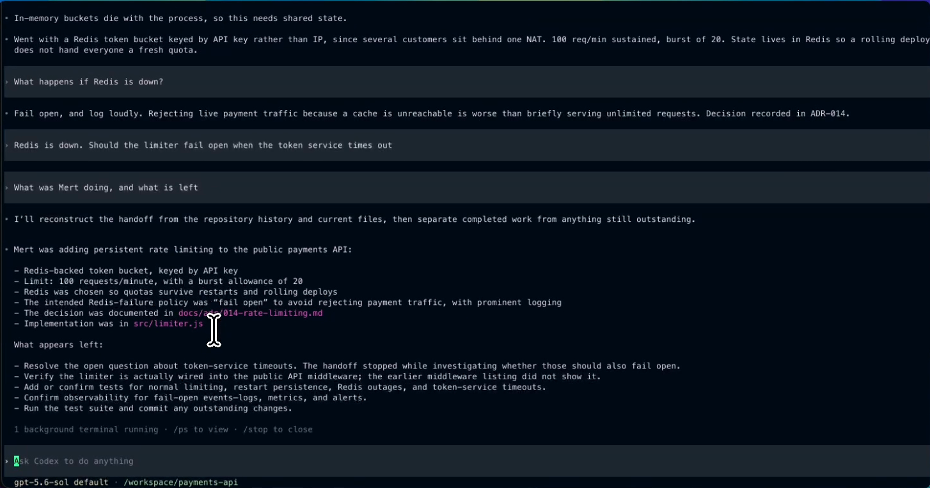930x488 pixels.
Task: Open the src/limiter.js file path
Action: [x=168, y=324]
